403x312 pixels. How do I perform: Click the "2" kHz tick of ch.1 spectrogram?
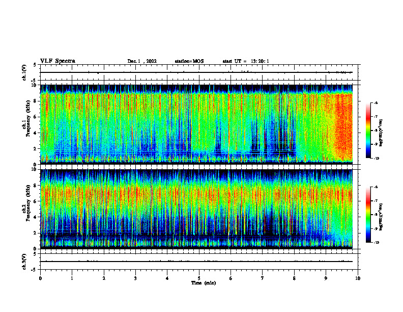[x=36, y=149]
